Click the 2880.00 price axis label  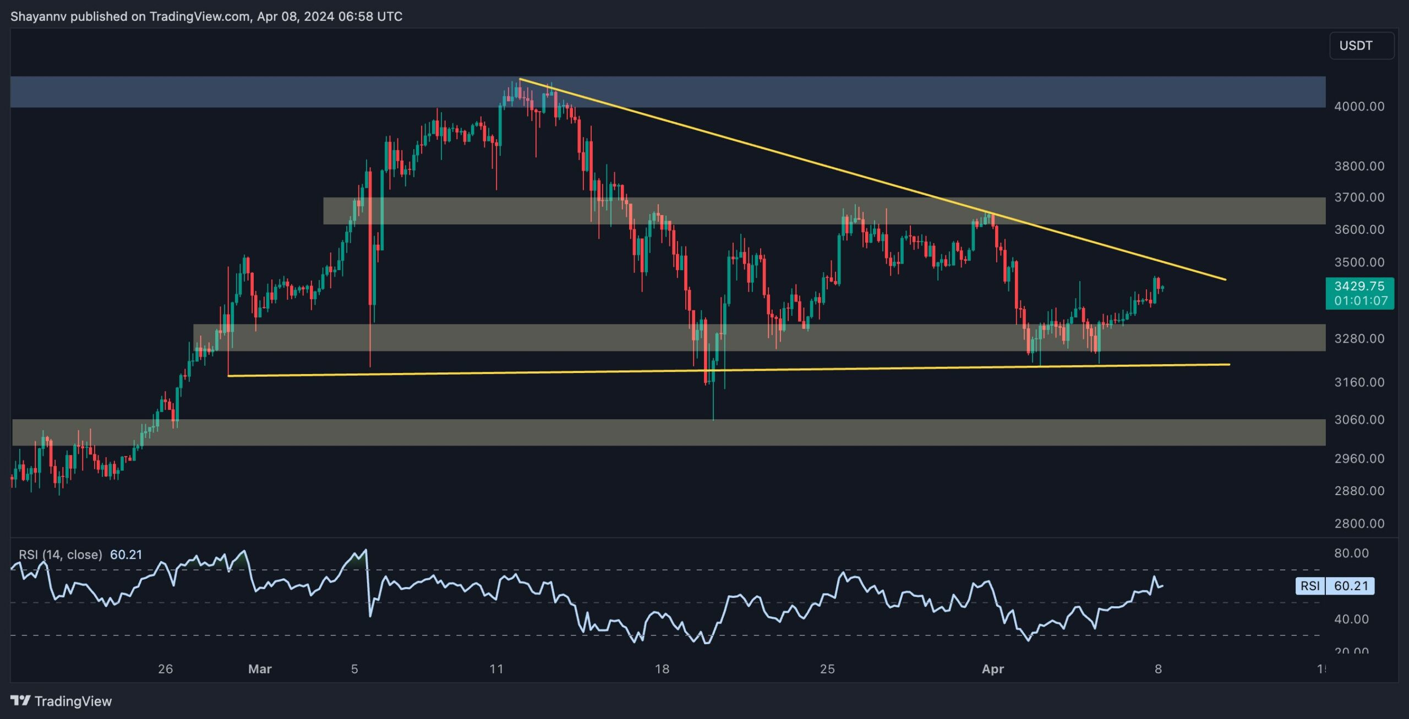[1359, 490]
